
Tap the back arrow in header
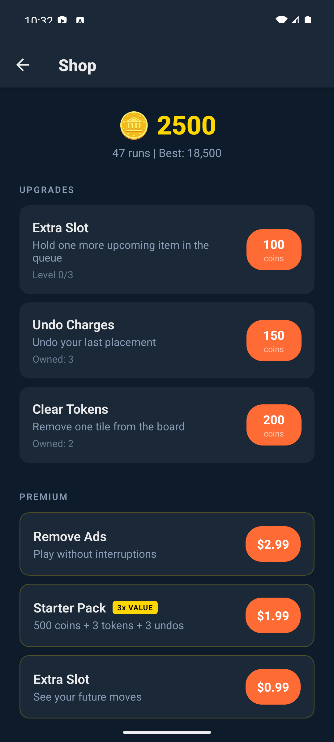(x=23, y=65)
